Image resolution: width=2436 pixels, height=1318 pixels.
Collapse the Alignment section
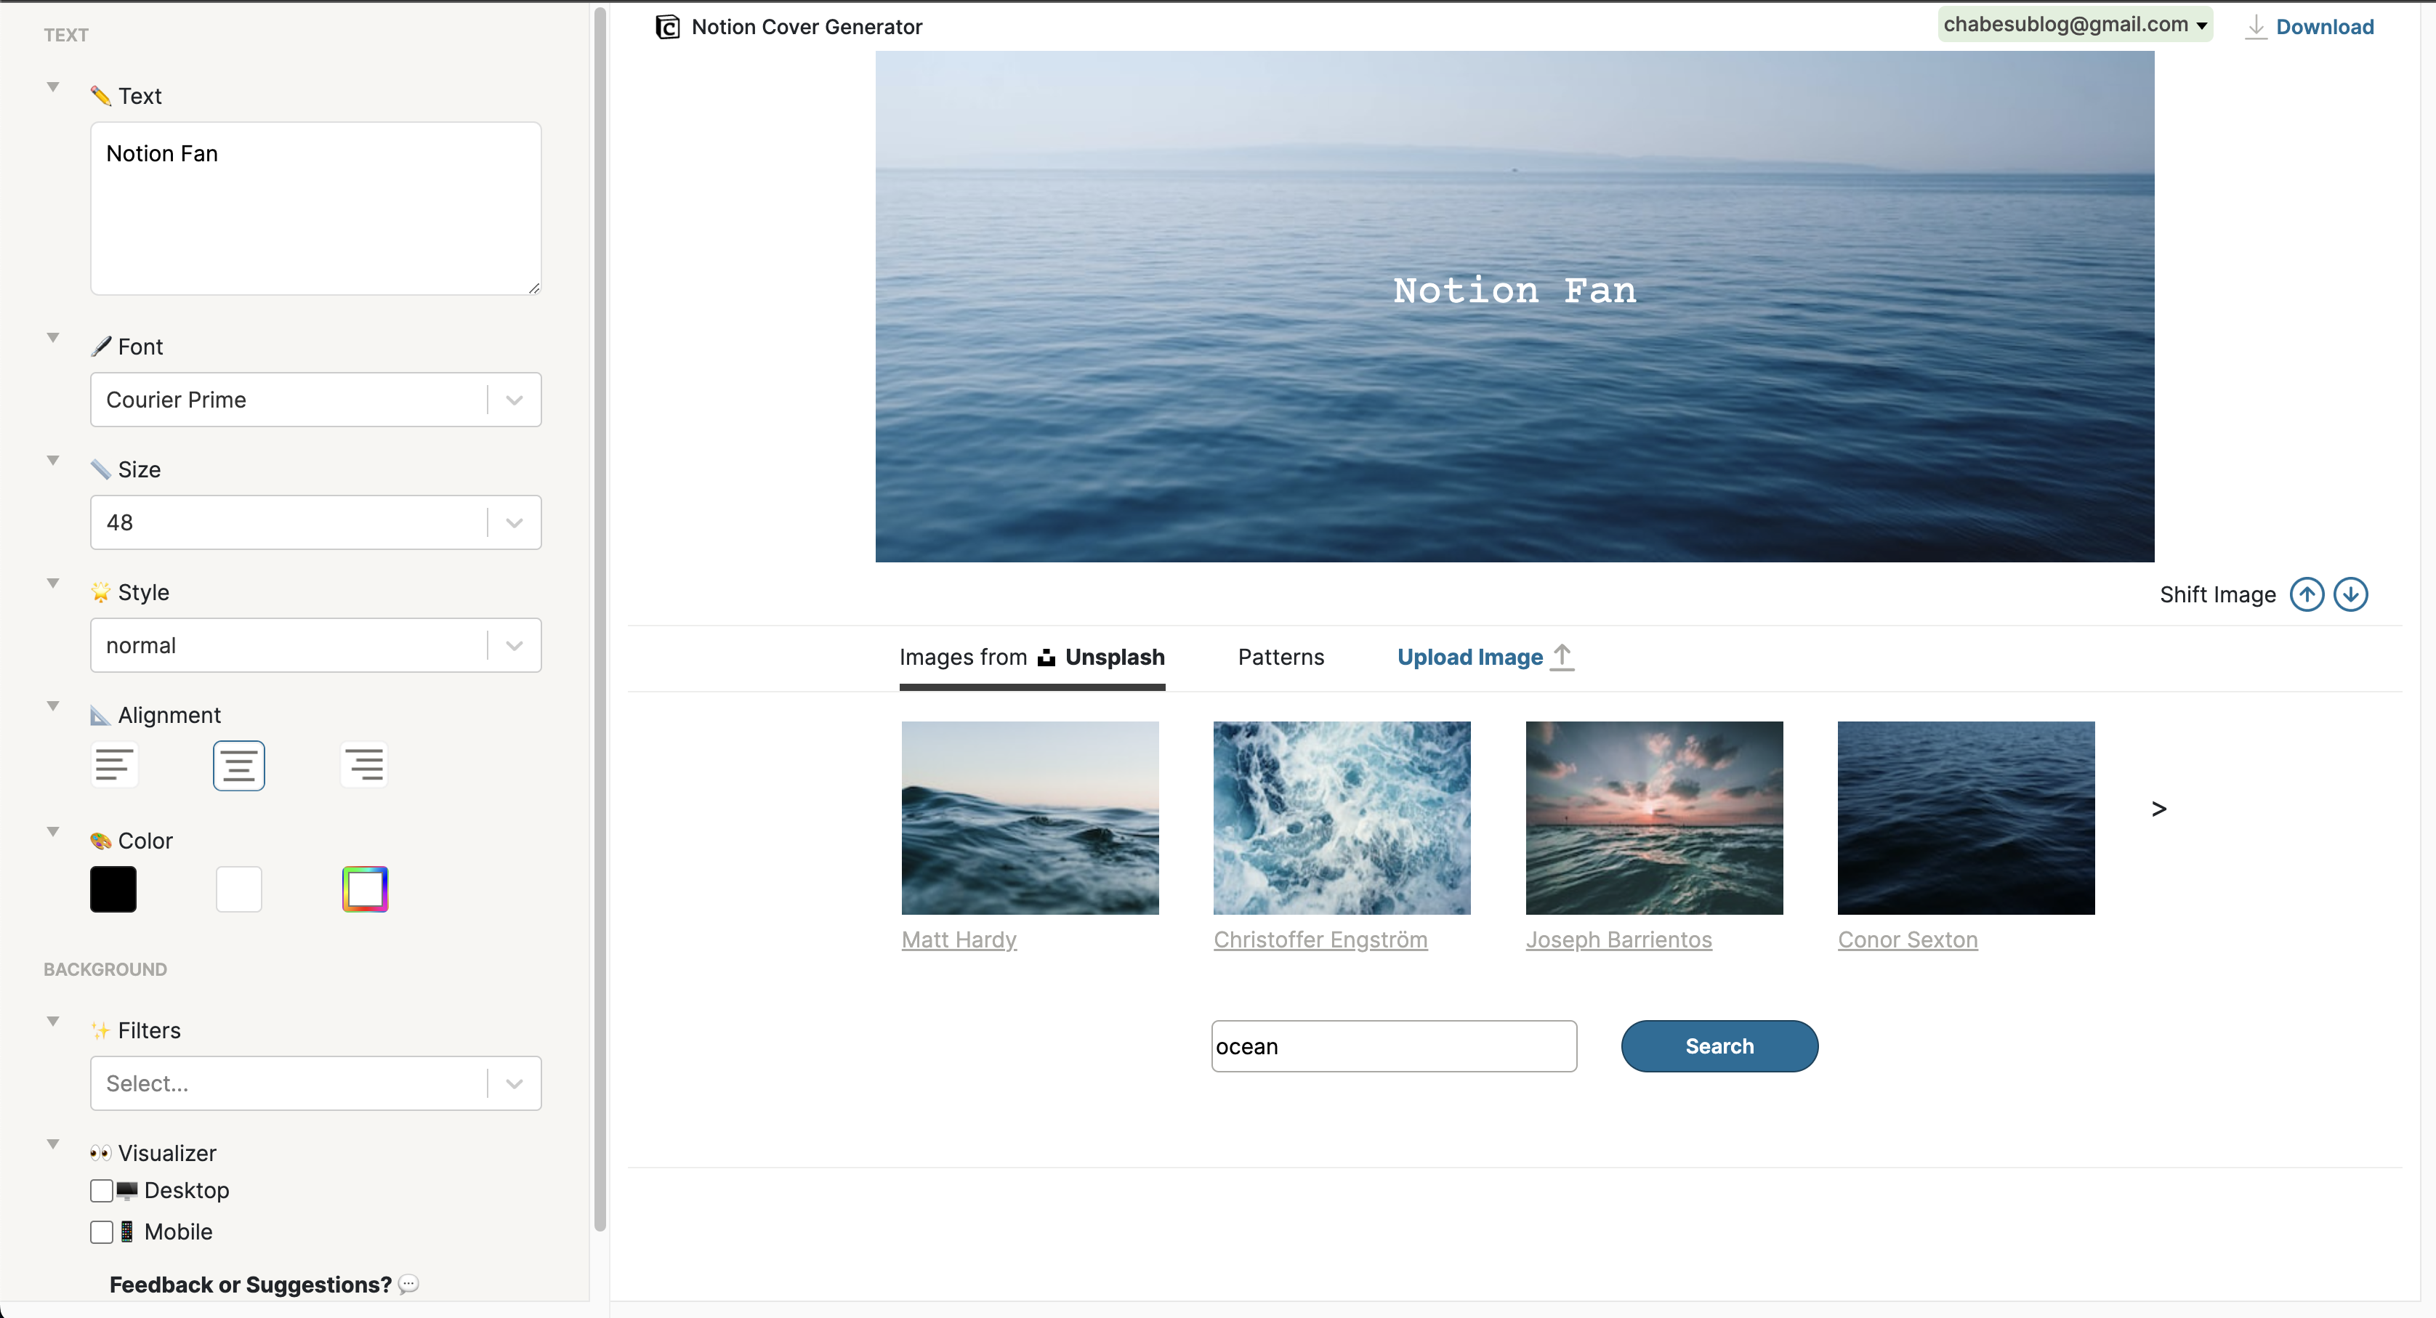[x=53, y=706]
